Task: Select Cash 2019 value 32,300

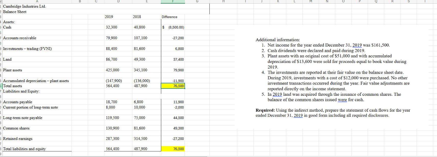Action: click(111, 27)
